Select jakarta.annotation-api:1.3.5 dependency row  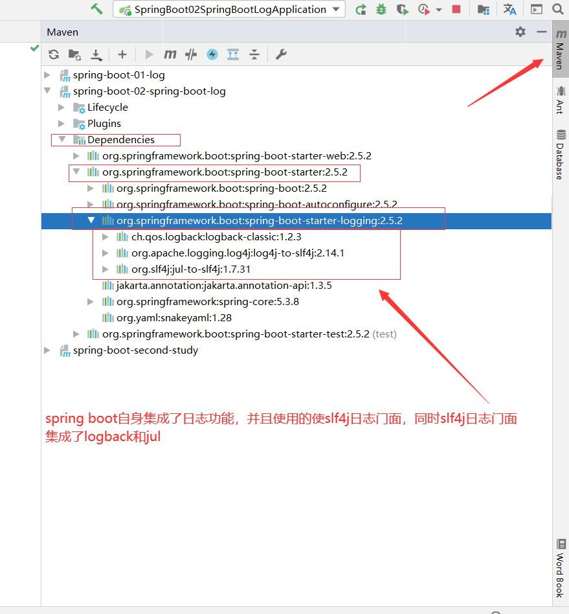tap(217, 286)
